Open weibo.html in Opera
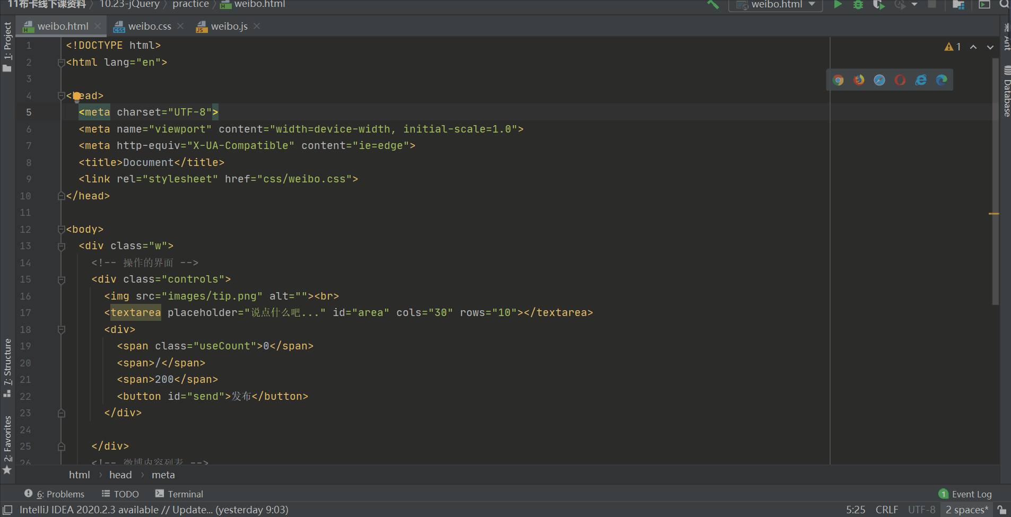The height and width of the screenshot is (517, 1011). point(900,80)
